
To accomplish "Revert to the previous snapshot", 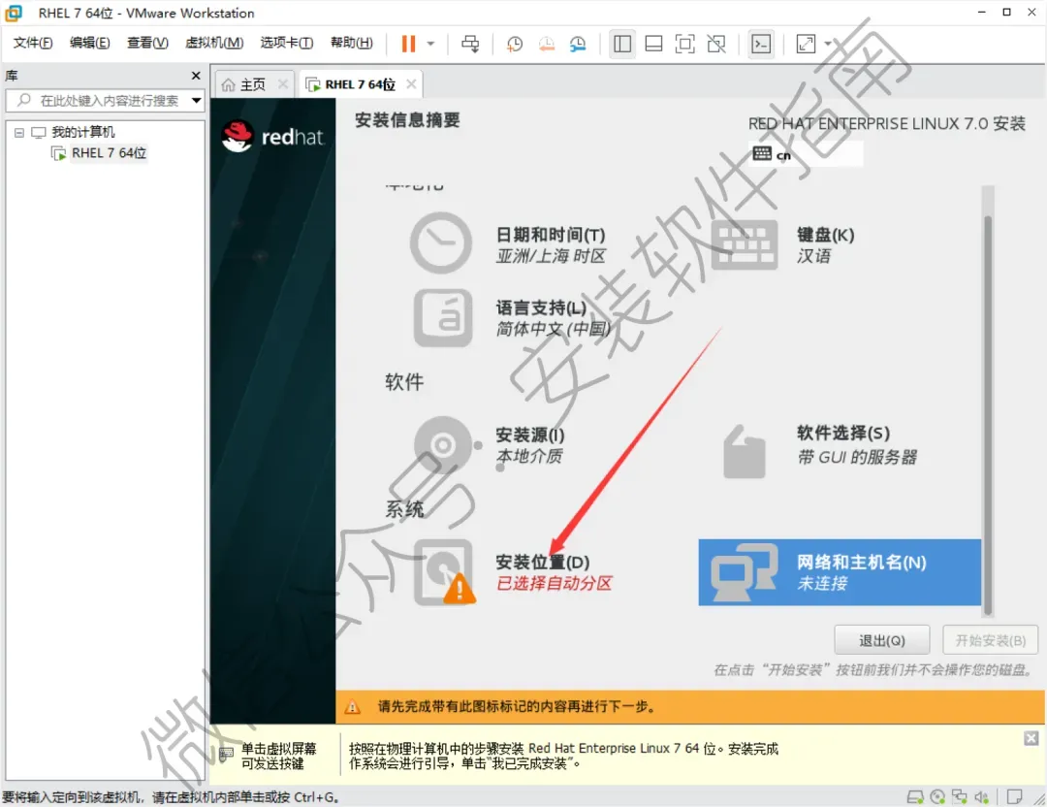I will pos(546,44).
